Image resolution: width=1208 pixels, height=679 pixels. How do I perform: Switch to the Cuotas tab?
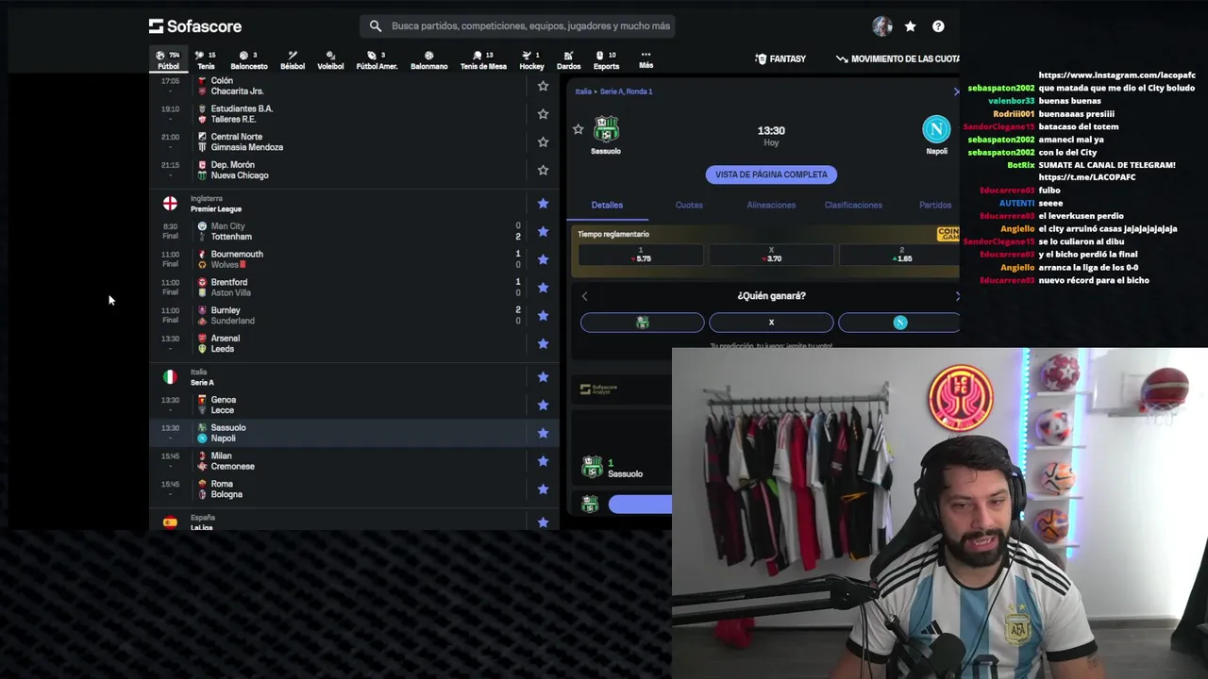[689, 205]
